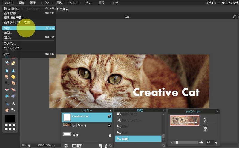Select the 色調と彩度 history entry
The height and width of the screenshot is (148, 239).
coord(138,114)
